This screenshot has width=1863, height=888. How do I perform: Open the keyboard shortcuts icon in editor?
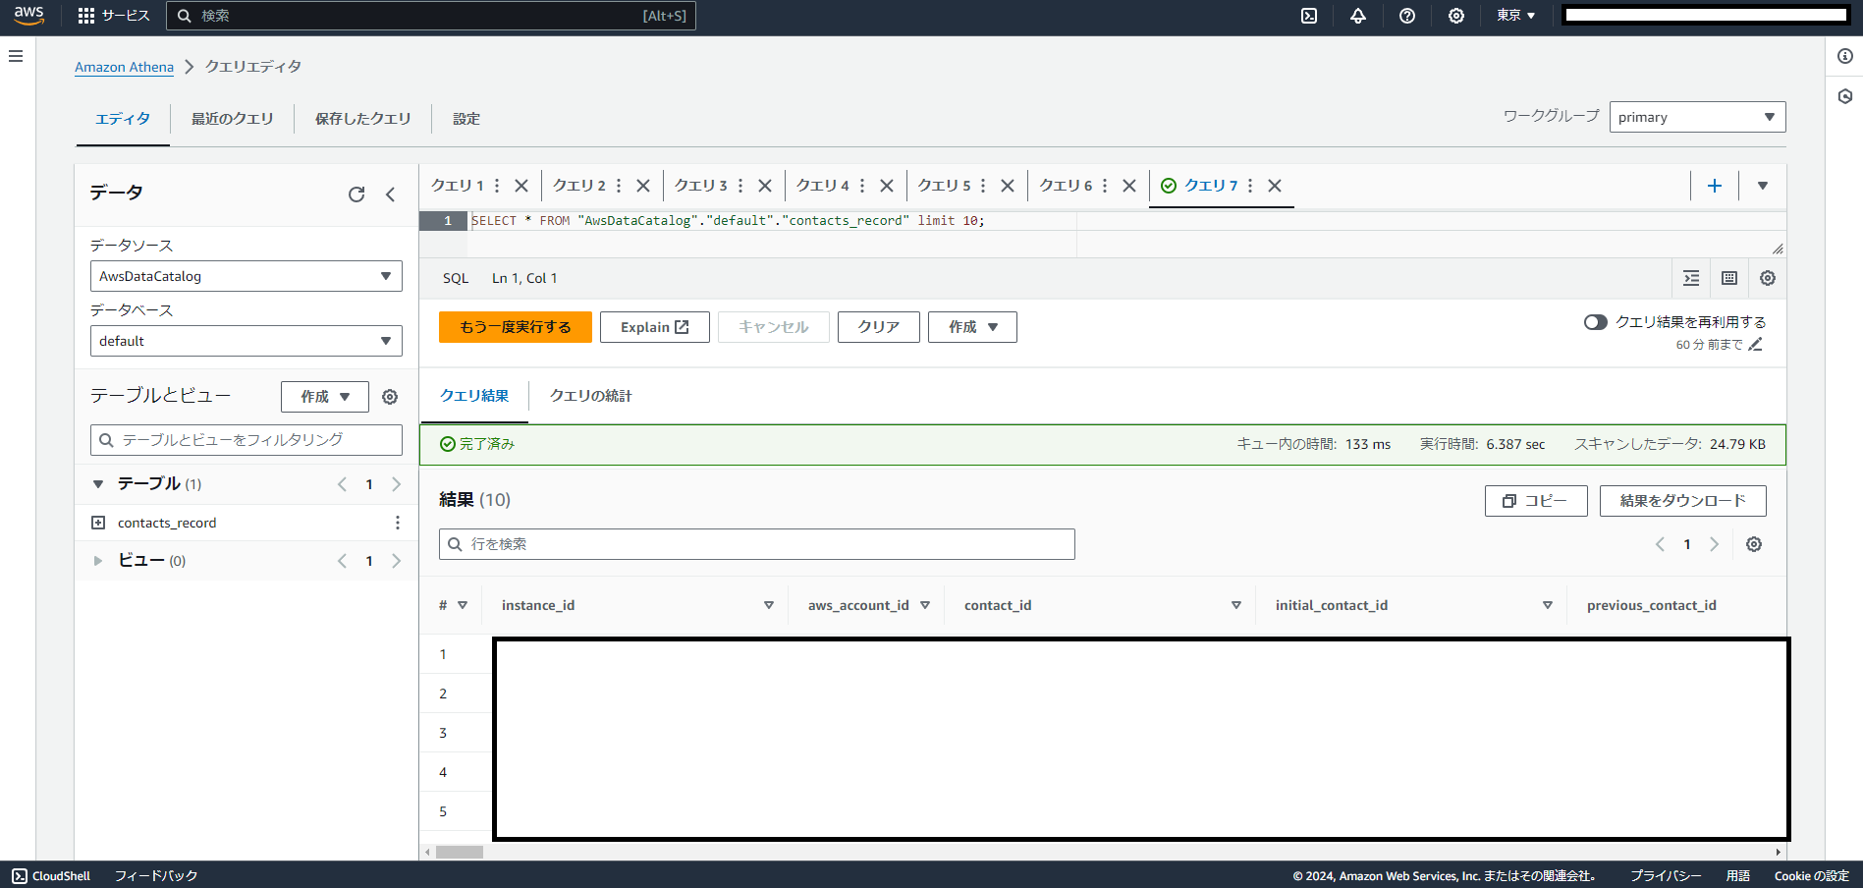pyautogui.click(x=1729, y=278)
